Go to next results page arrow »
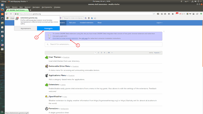 click(112, 53)
